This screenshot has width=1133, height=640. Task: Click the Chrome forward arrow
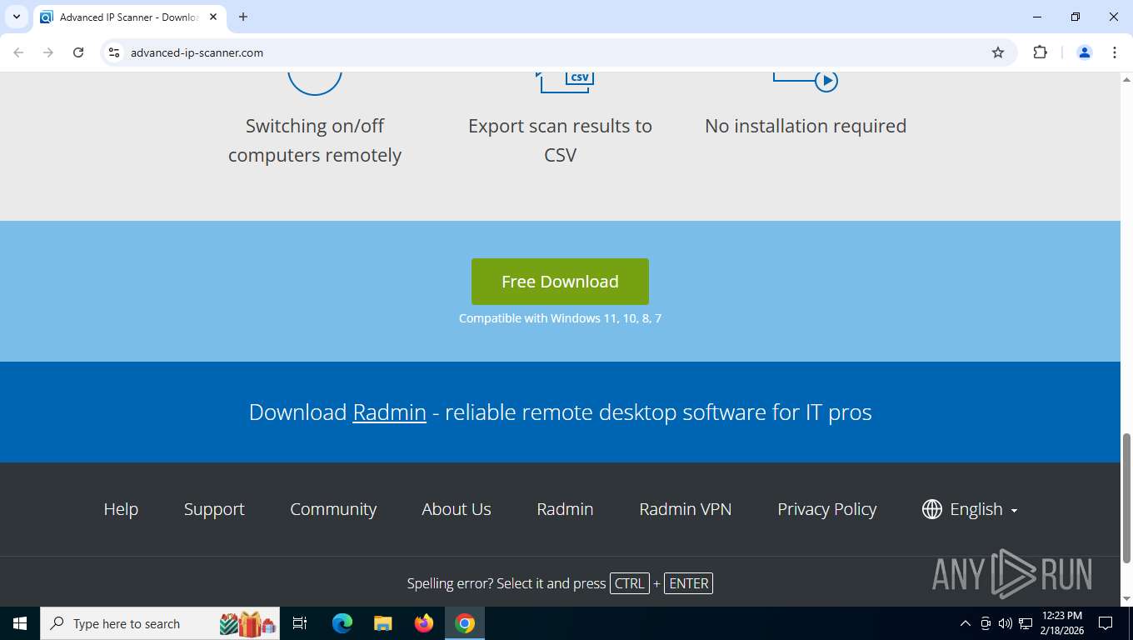(x=48, y=52)
